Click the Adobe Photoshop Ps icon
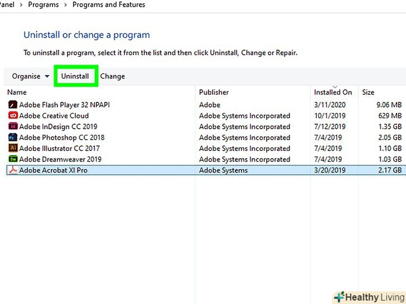Viewport: 406px width, 304px height. 13,137
